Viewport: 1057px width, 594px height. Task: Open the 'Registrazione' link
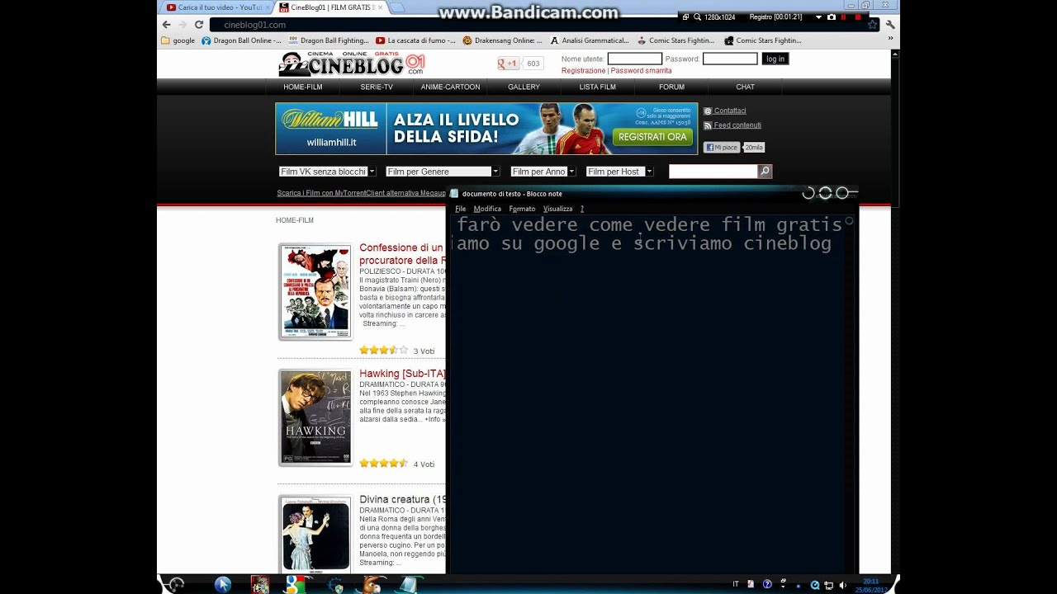click(x=583, y=71)
